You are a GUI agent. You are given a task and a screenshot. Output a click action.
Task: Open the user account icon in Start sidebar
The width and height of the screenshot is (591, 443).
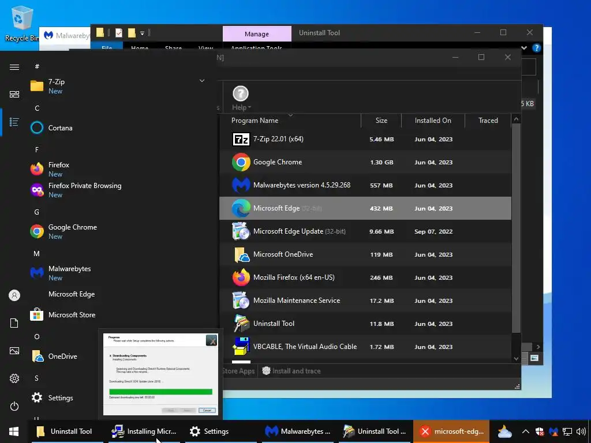14,295
